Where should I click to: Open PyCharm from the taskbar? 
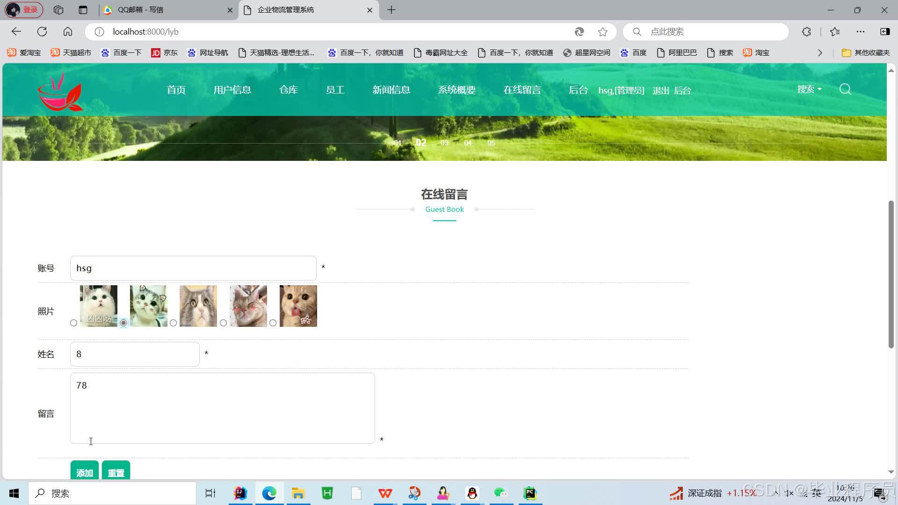(x=529, y=493)
